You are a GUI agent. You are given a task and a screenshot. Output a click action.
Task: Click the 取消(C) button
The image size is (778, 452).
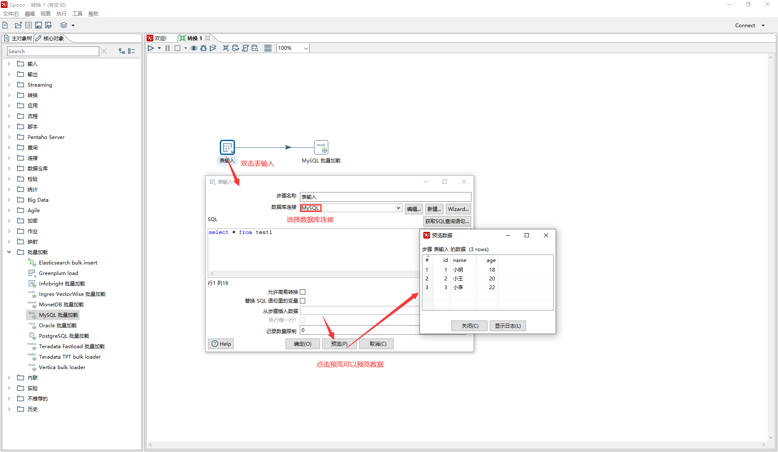376,344
